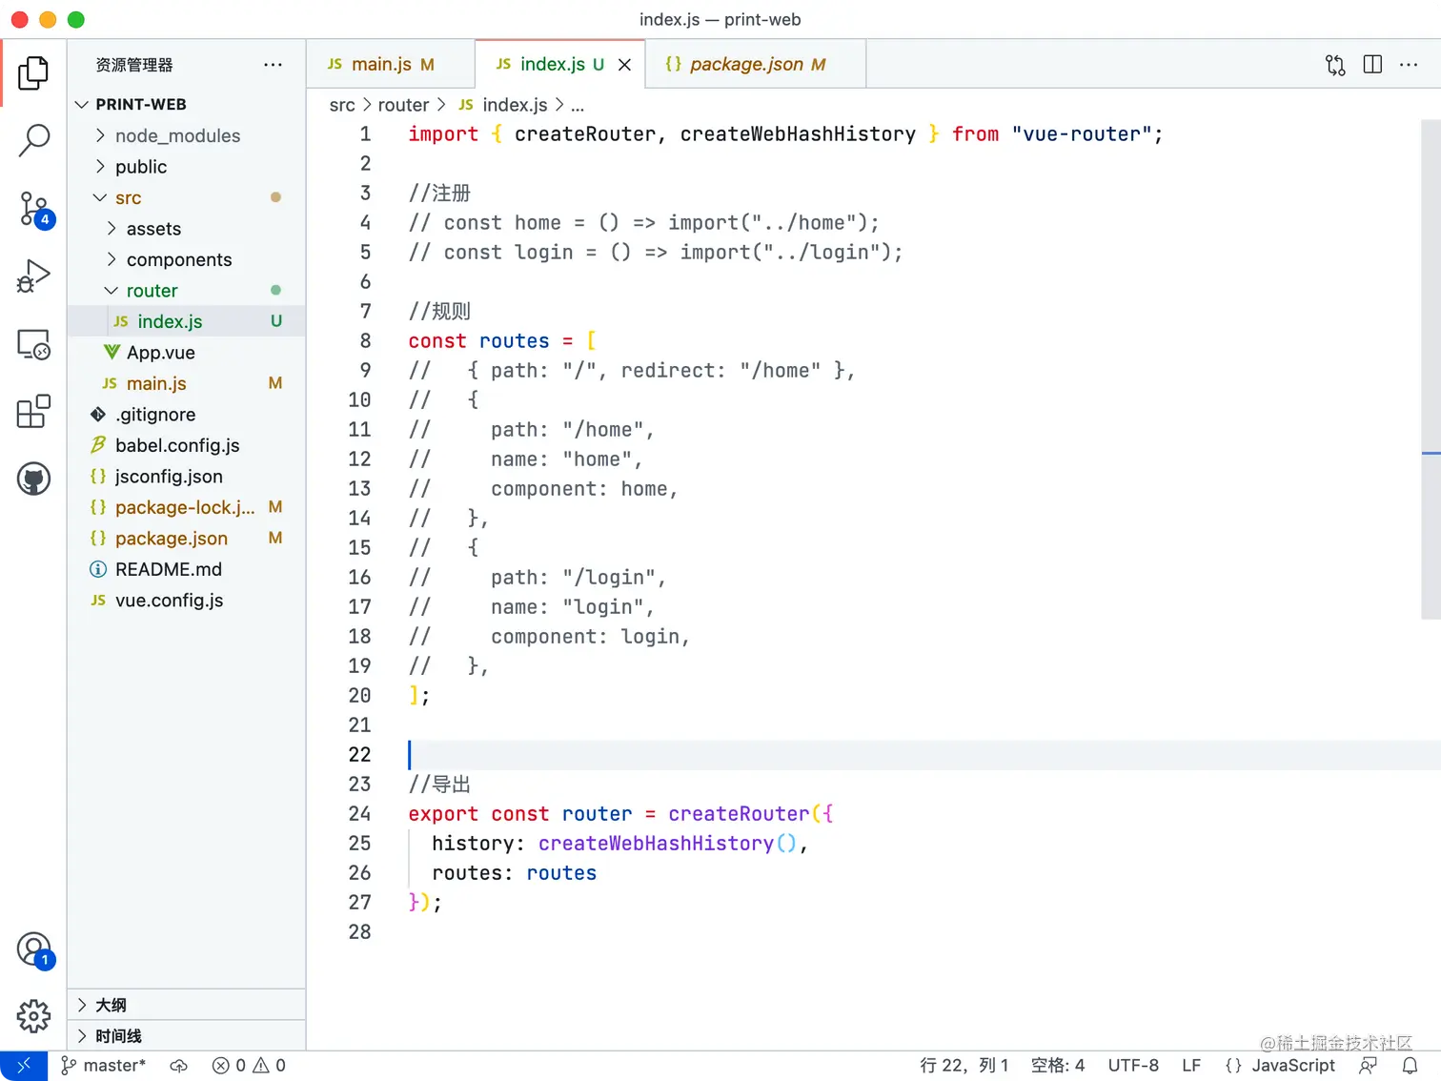Switch to main.js tab
The height and width of the screenshot is (1081, 1441).
click(x=391, y=64)
